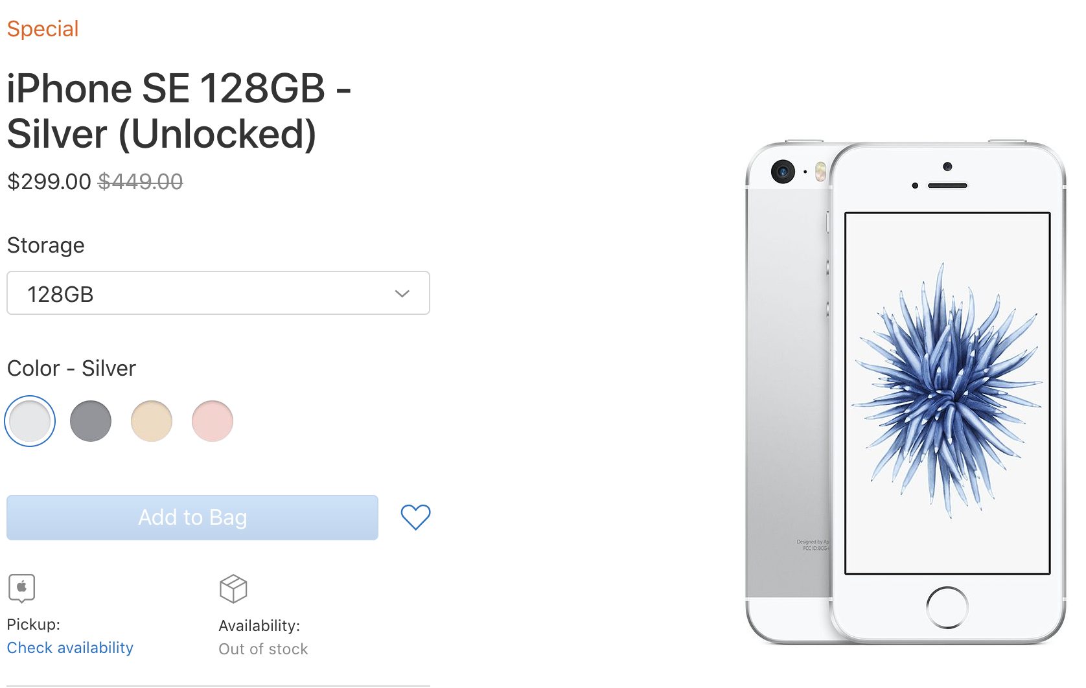Open the 128GB storage dropdown
The image size is (1086, 688).
[x=218, y=293]
